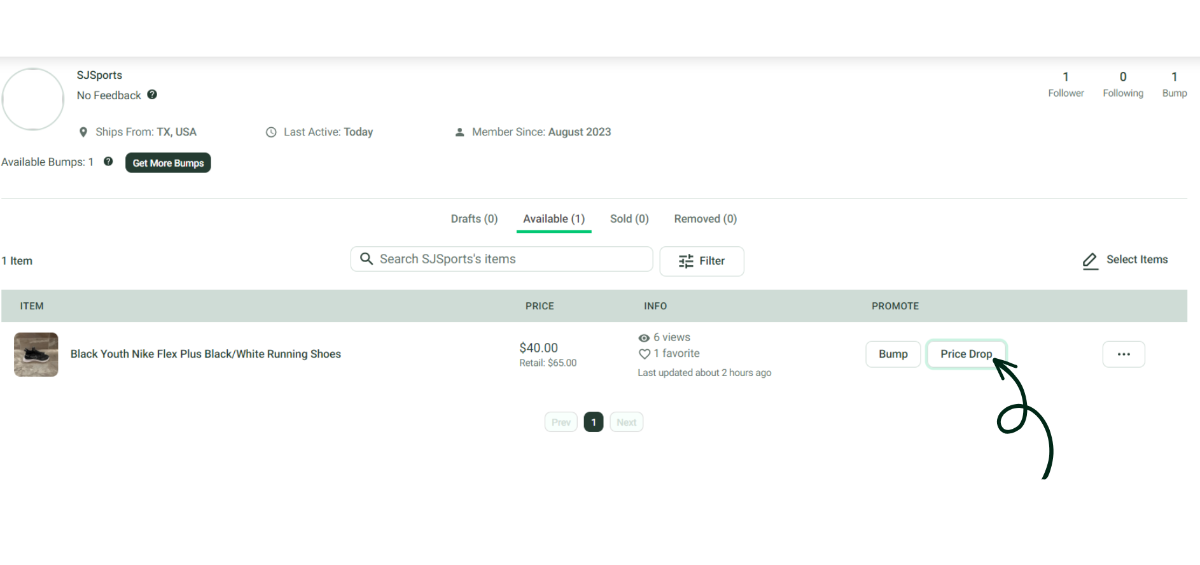Open the Black Youth Nike Flex listing title
Screen dimensions: 1200x565
coord(206,354)
